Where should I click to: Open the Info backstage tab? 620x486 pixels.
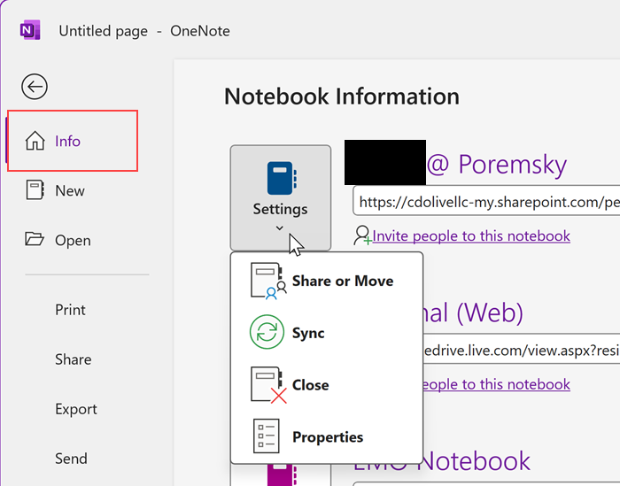tap(73, 141)
